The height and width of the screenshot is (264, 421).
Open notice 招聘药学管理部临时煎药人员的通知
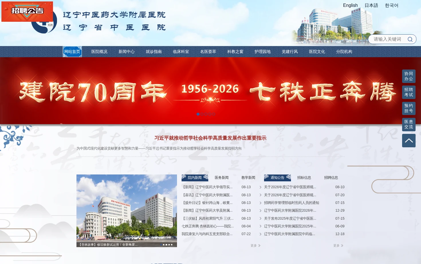292,203
